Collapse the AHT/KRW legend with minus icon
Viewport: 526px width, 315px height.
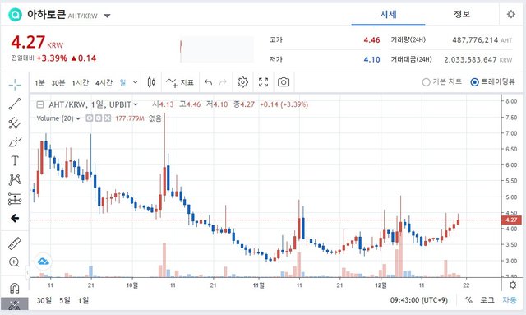click(x=40, y=104)
